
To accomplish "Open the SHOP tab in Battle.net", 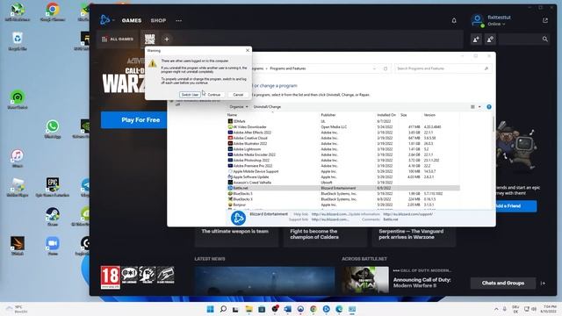I will pos(158,20).
